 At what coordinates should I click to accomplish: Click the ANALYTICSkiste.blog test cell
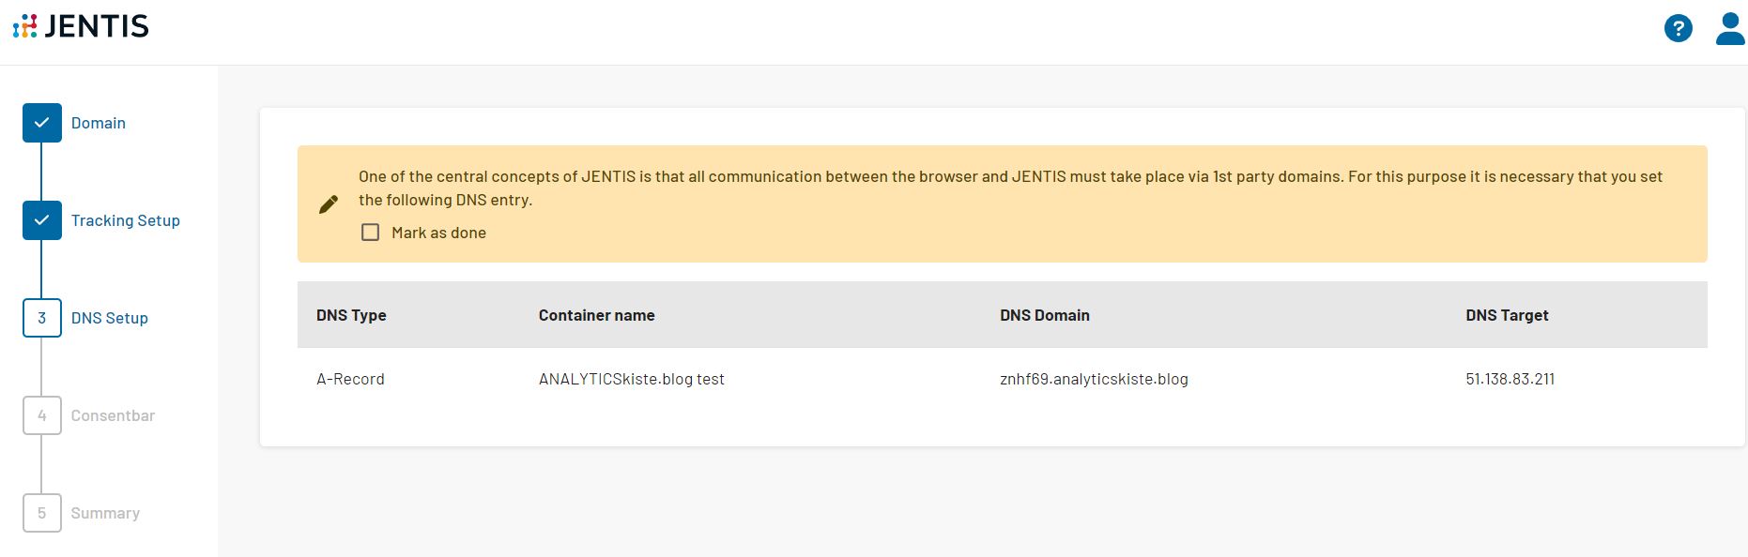[x=632, y=379]
